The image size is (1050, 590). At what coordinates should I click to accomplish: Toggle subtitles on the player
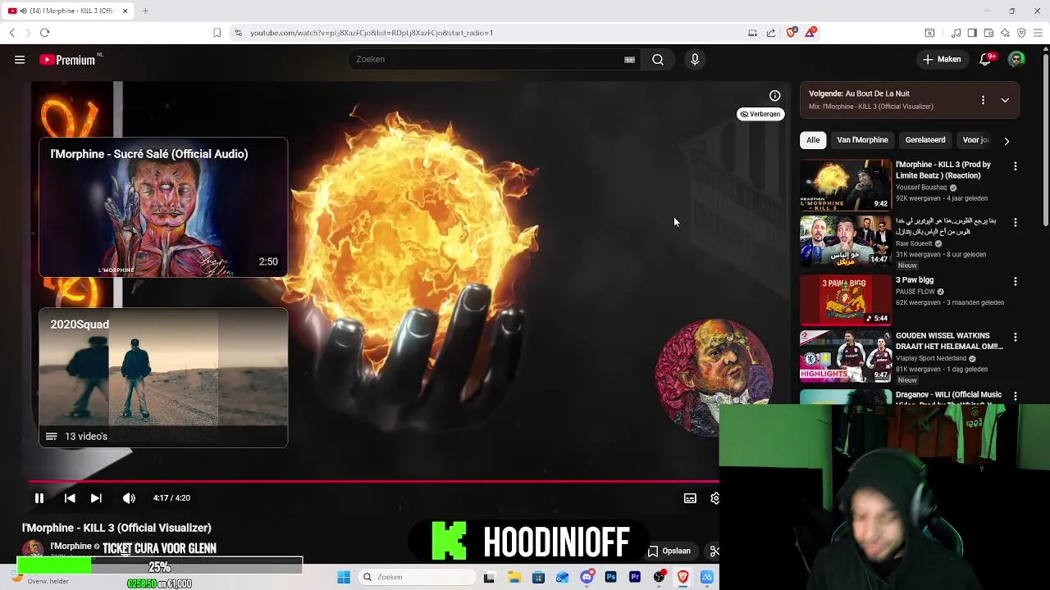(x=690, y=498)
